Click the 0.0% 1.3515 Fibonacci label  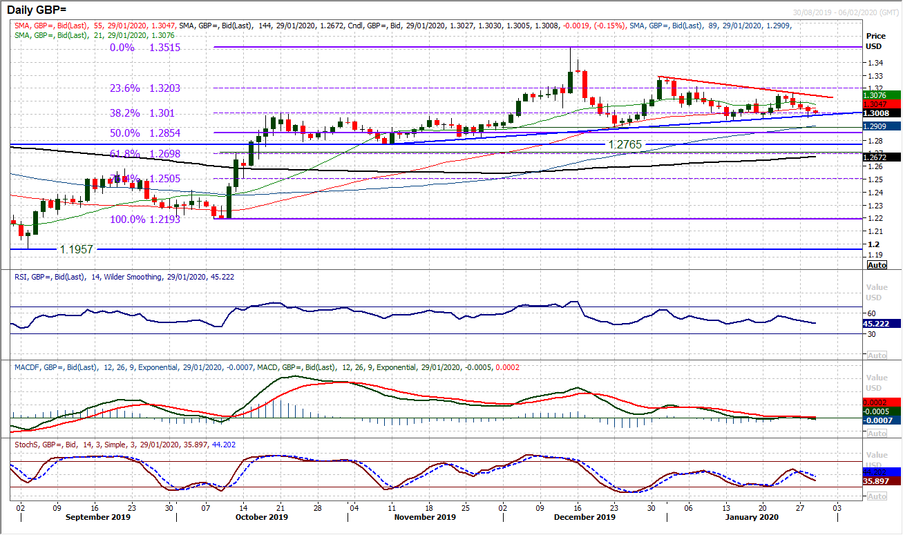click(135, 47)
